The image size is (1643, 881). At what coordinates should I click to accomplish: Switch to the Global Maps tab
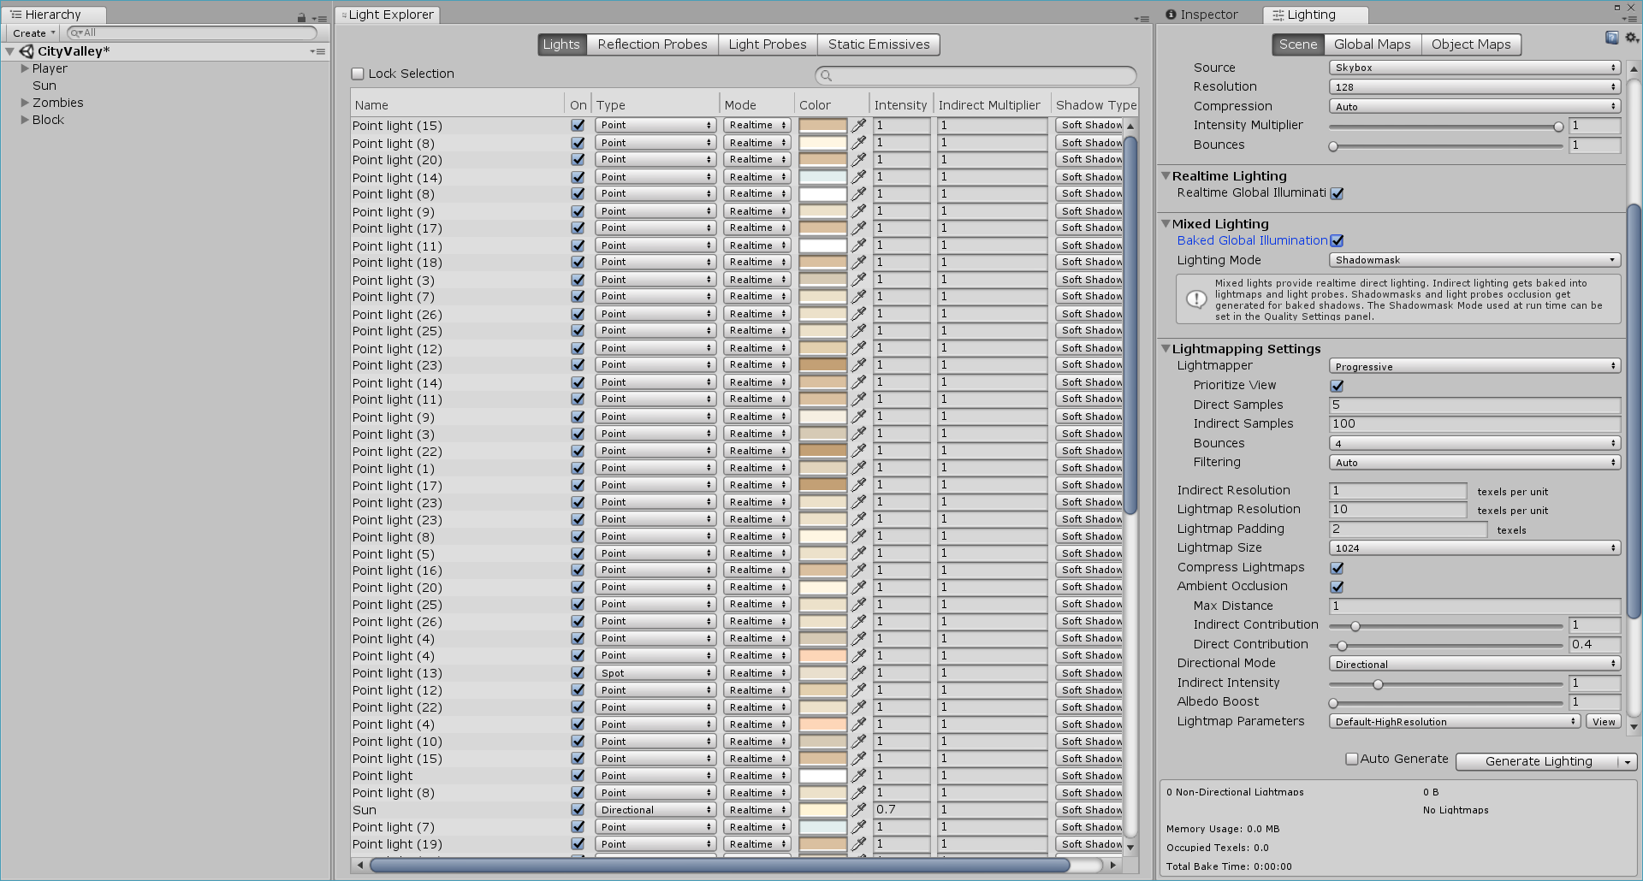coord(1372,44)
